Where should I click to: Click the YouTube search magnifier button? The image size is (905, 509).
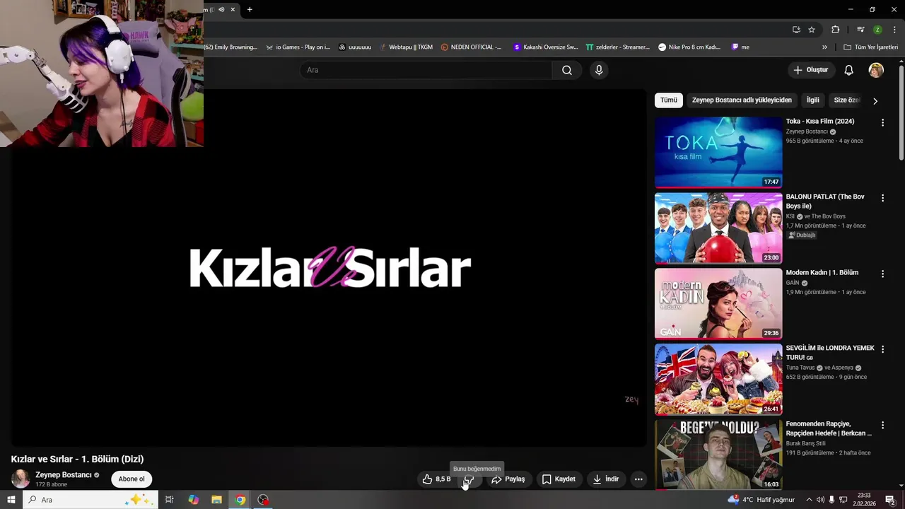pos(566,70)
